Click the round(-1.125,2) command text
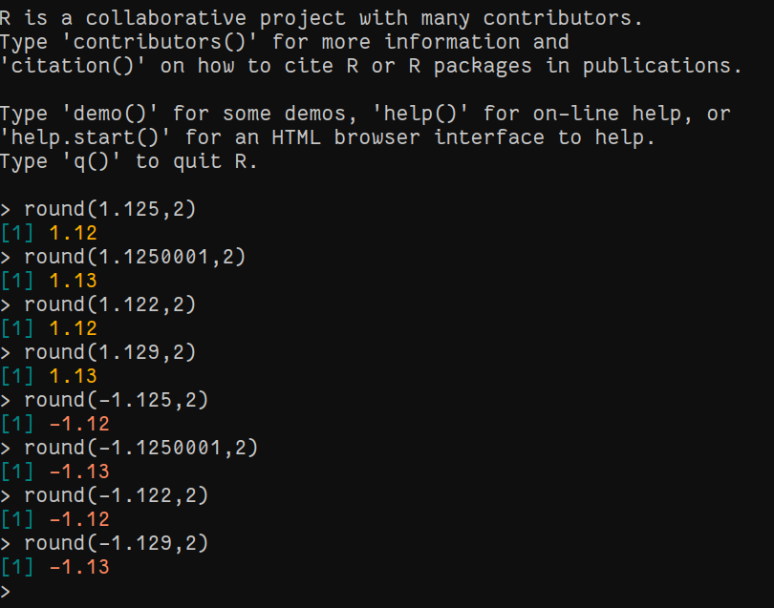This screenshot has width=774, height=608. coord(116,400)
